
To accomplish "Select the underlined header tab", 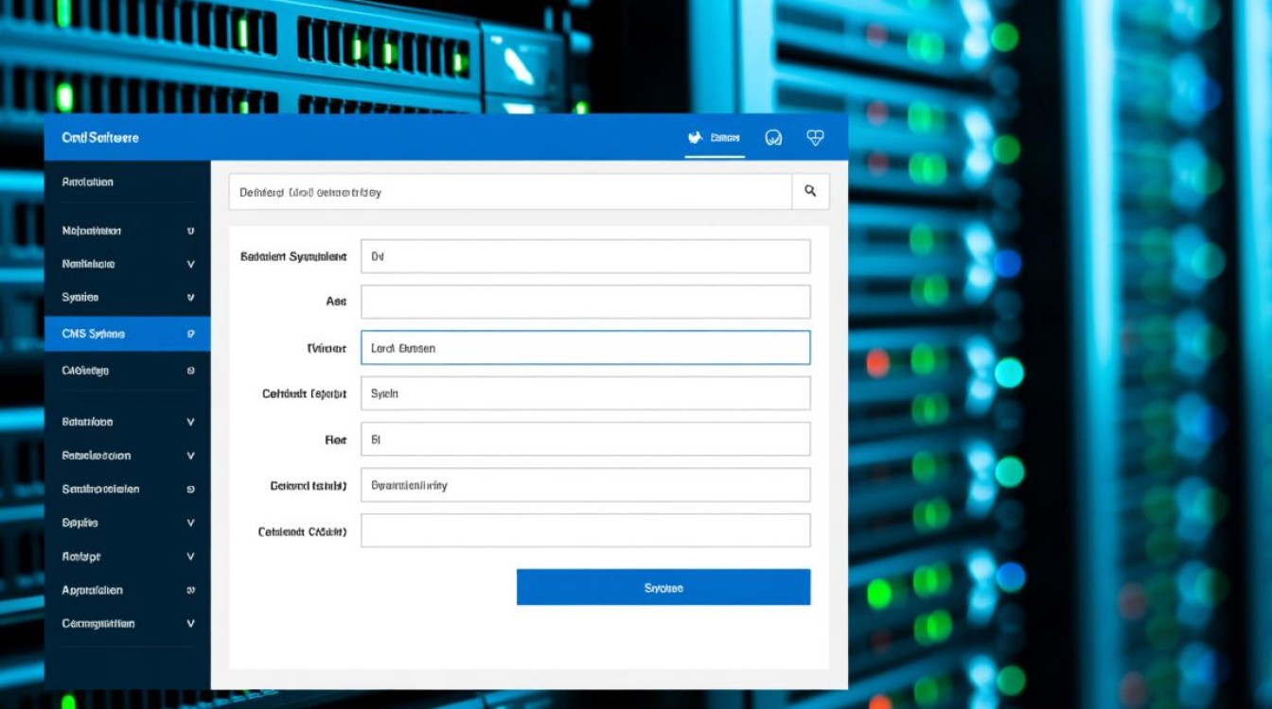I will (715, 138).
